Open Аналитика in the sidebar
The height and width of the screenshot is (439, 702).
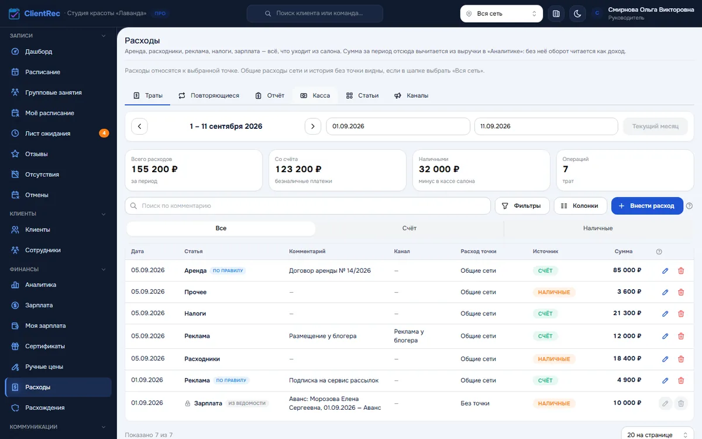pyautogui.click(x=58, y=285)
